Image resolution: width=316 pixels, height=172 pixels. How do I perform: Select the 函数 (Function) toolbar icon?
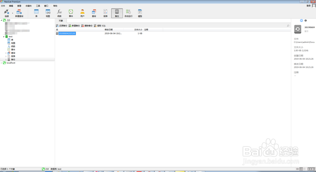[59, 13]
